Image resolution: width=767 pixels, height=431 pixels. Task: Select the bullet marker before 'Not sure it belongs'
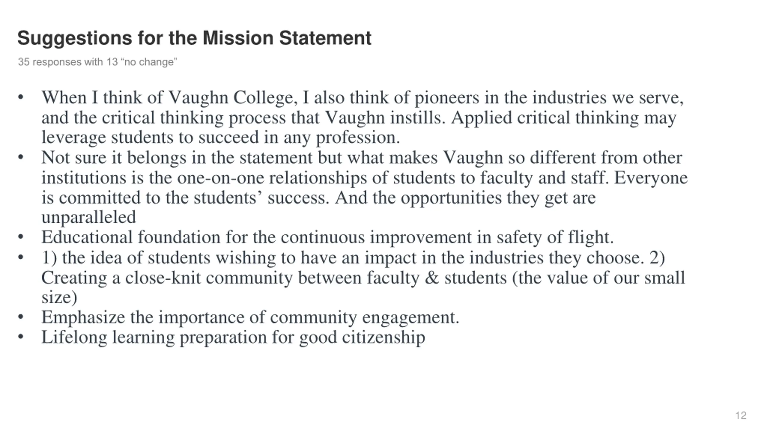click(x=20, y=157)
